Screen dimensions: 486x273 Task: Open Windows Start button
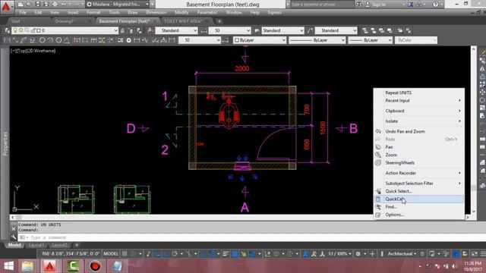click(x=8, y=266)
